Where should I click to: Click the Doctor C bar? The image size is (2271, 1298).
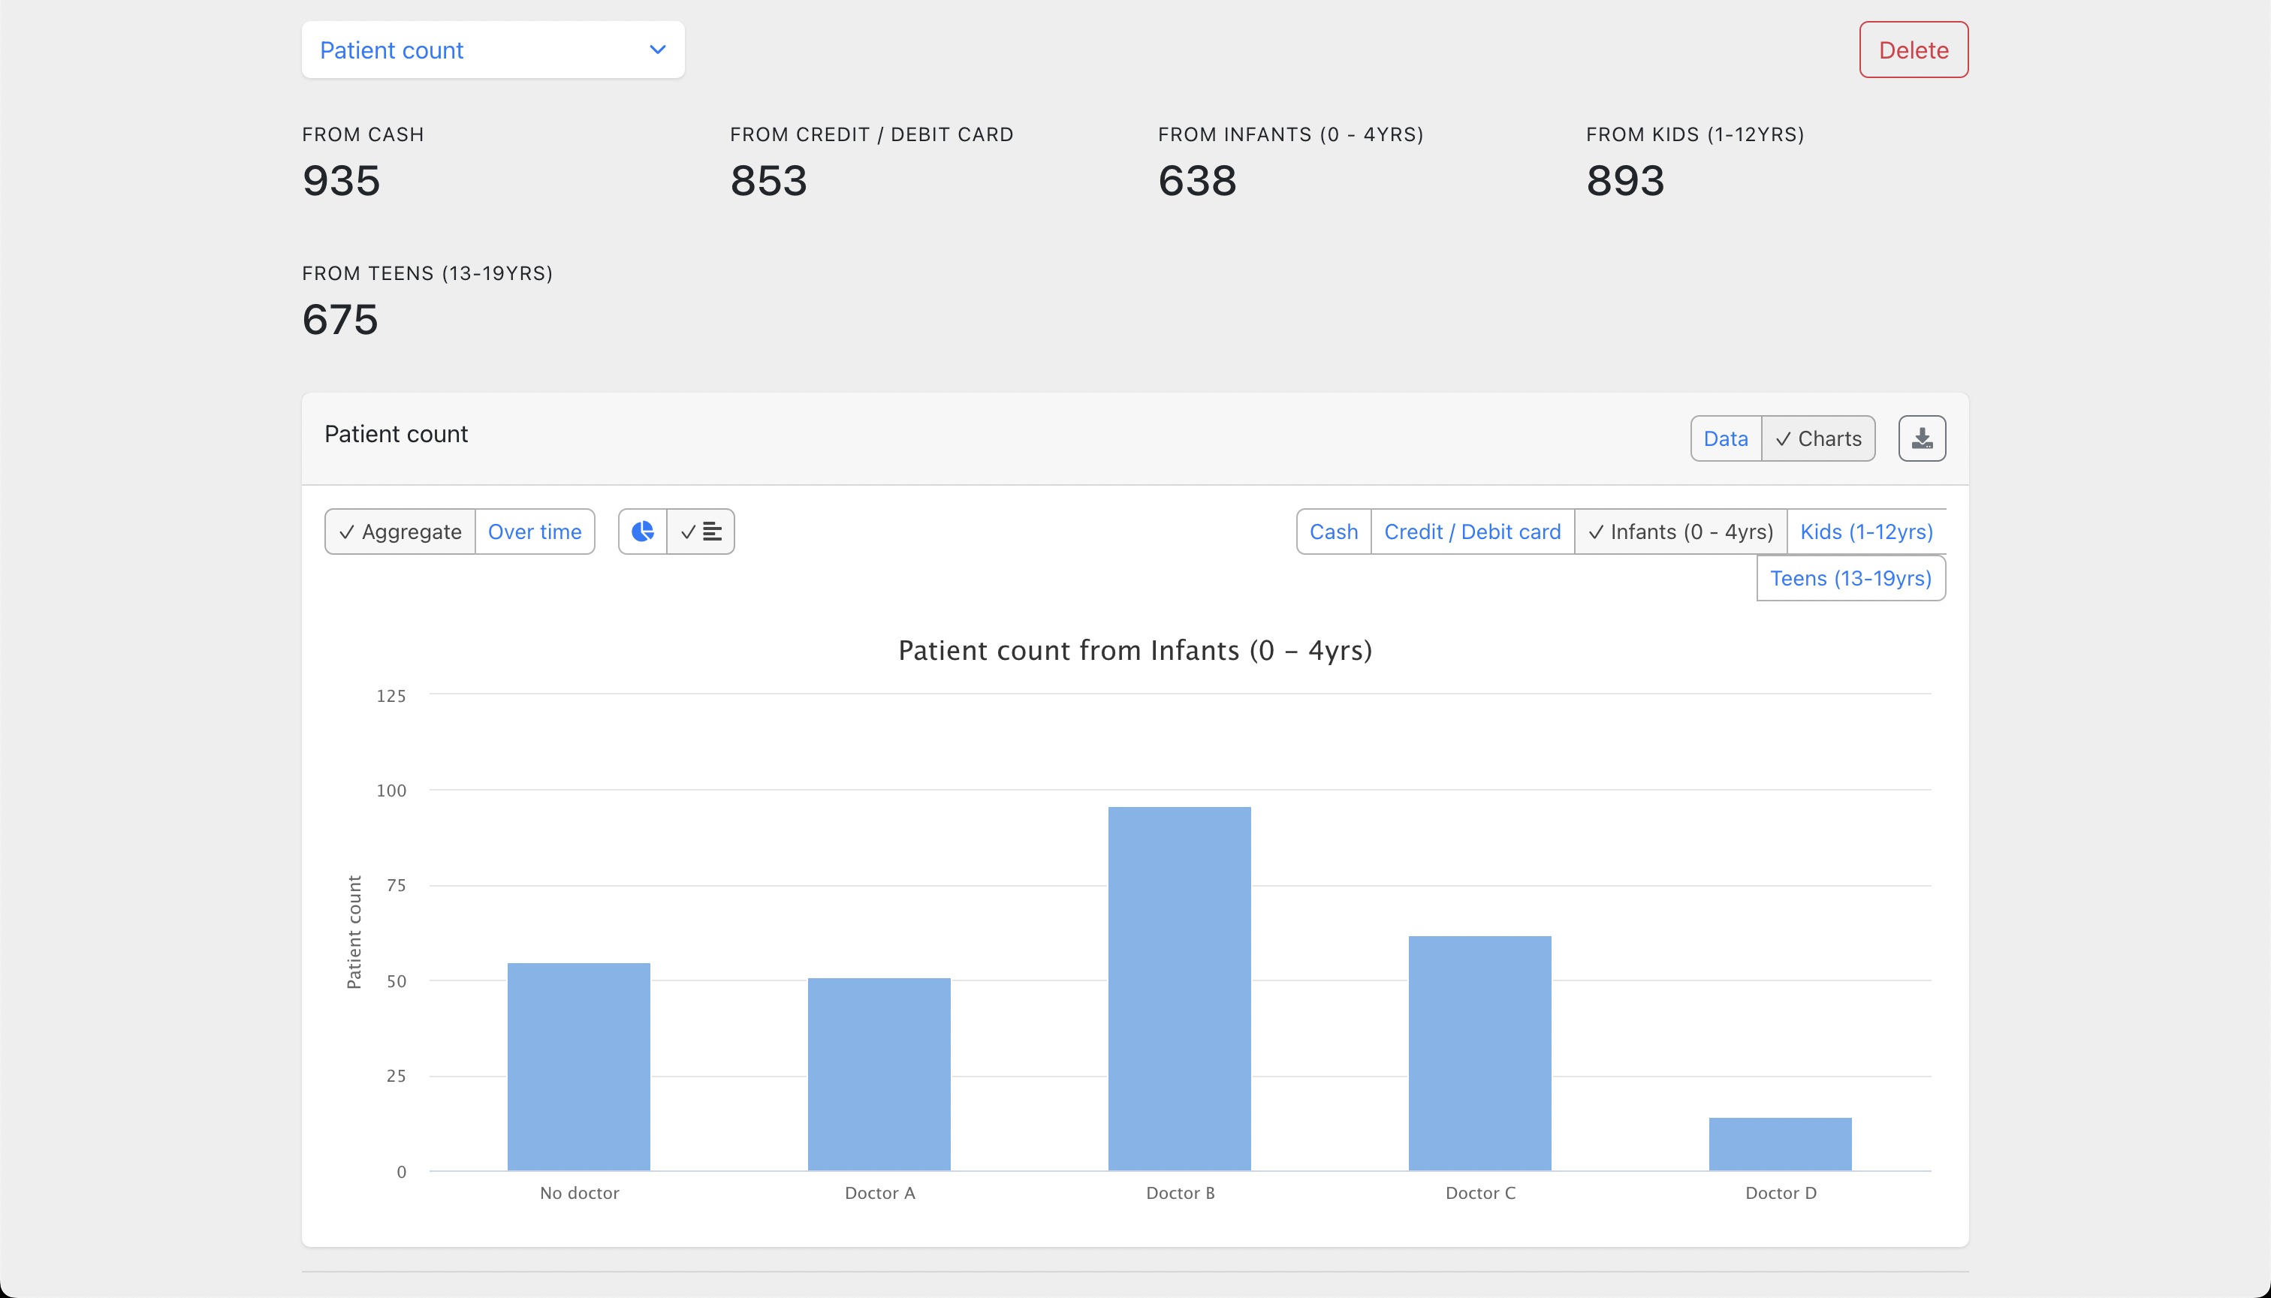(1480, 1054)
